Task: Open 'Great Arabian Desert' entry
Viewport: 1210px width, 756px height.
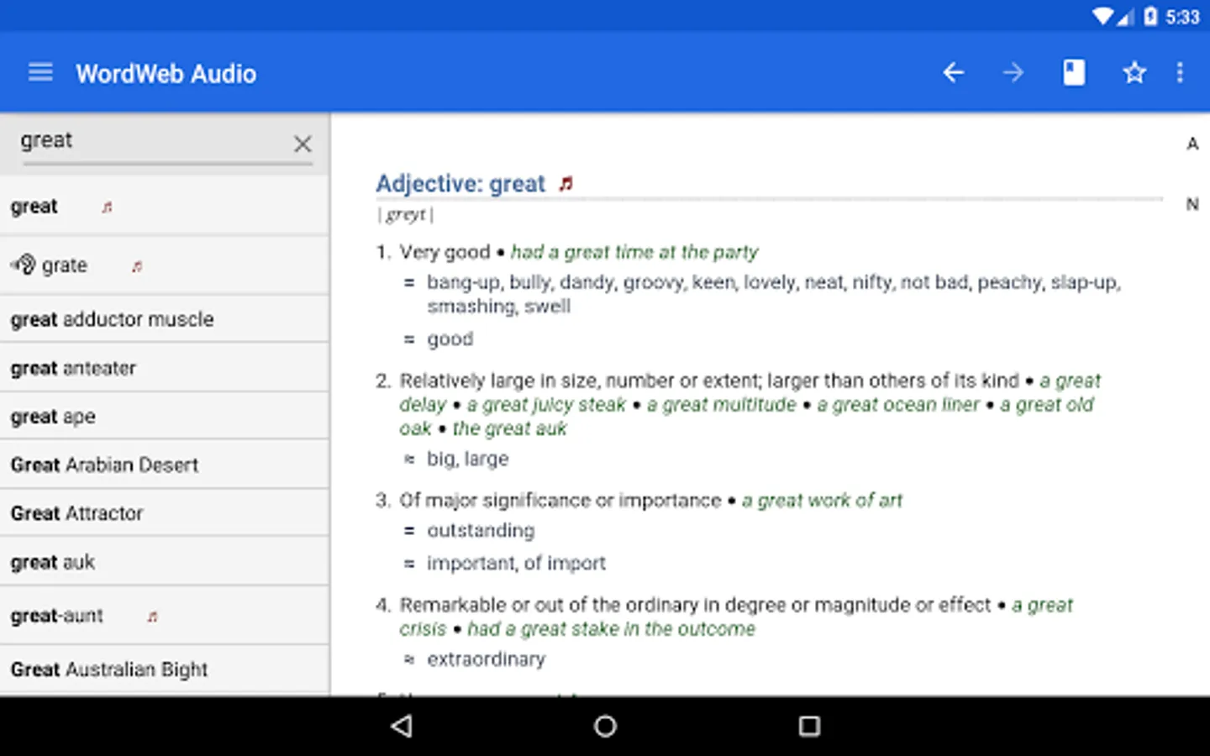Action: [165, 465]
